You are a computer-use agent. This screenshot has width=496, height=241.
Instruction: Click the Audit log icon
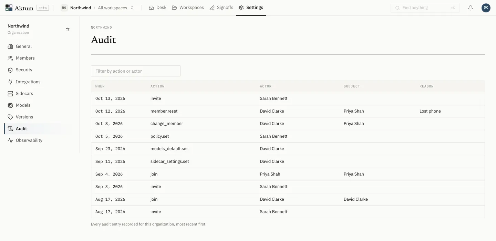(10, 129)
